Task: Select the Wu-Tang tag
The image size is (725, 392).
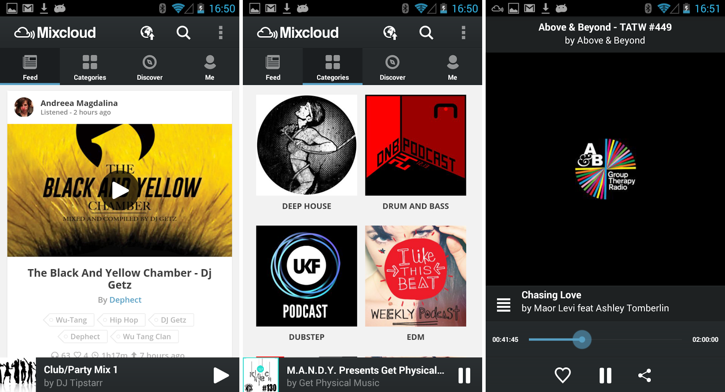Action: pyautogui.click(x=68, y=320)
